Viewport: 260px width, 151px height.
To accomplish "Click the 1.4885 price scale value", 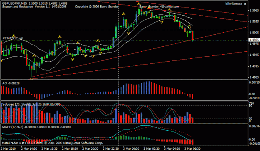I will point(254,77).
